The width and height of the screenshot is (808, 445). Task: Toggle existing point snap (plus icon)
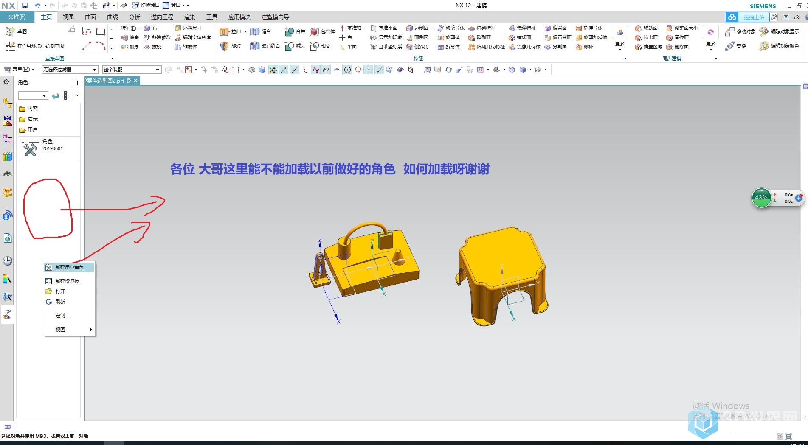(x=369, y=70)
